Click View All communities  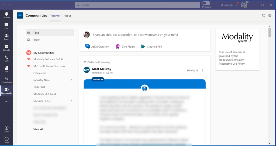pyautogui.click(x=38, y=129)
